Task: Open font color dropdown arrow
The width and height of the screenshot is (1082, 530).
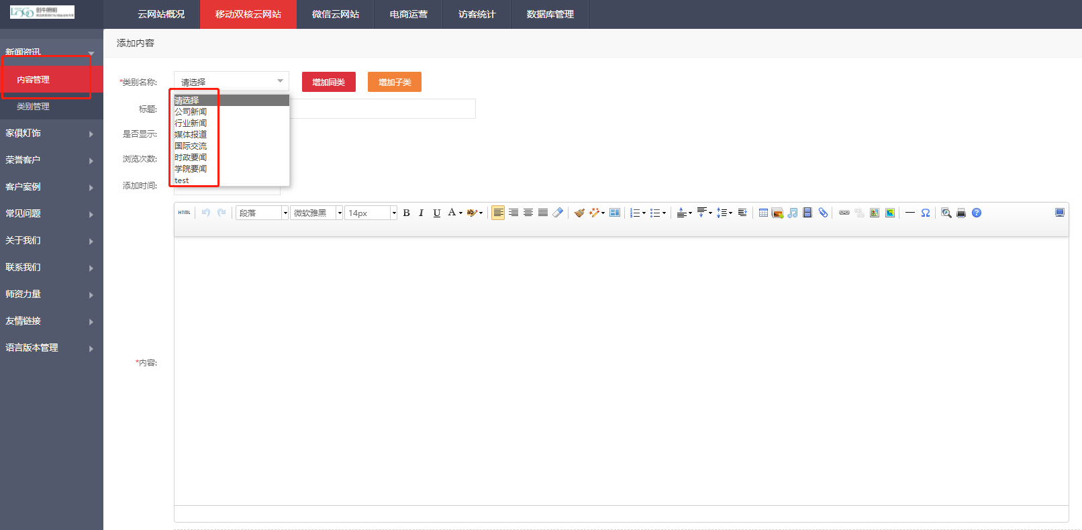Action: tap(460, 213)
